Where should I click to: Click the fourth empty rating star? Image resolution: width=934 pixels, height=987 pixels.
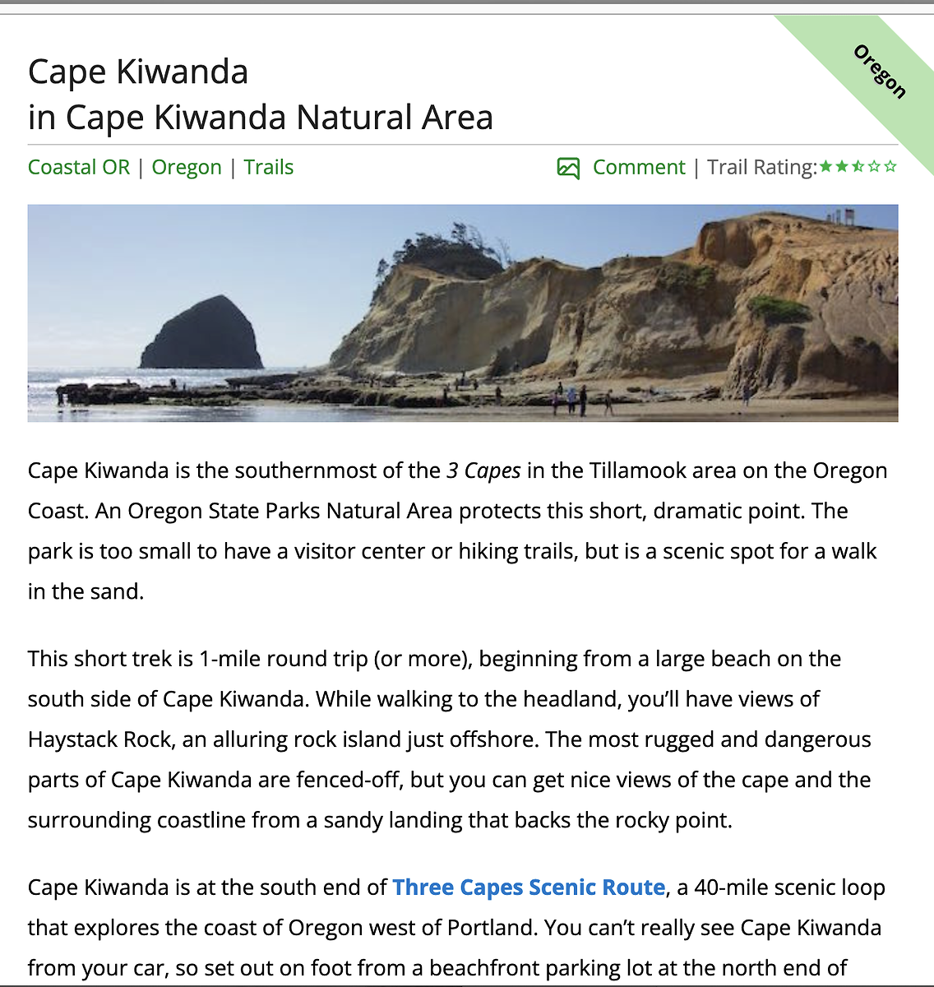(873, 167)
